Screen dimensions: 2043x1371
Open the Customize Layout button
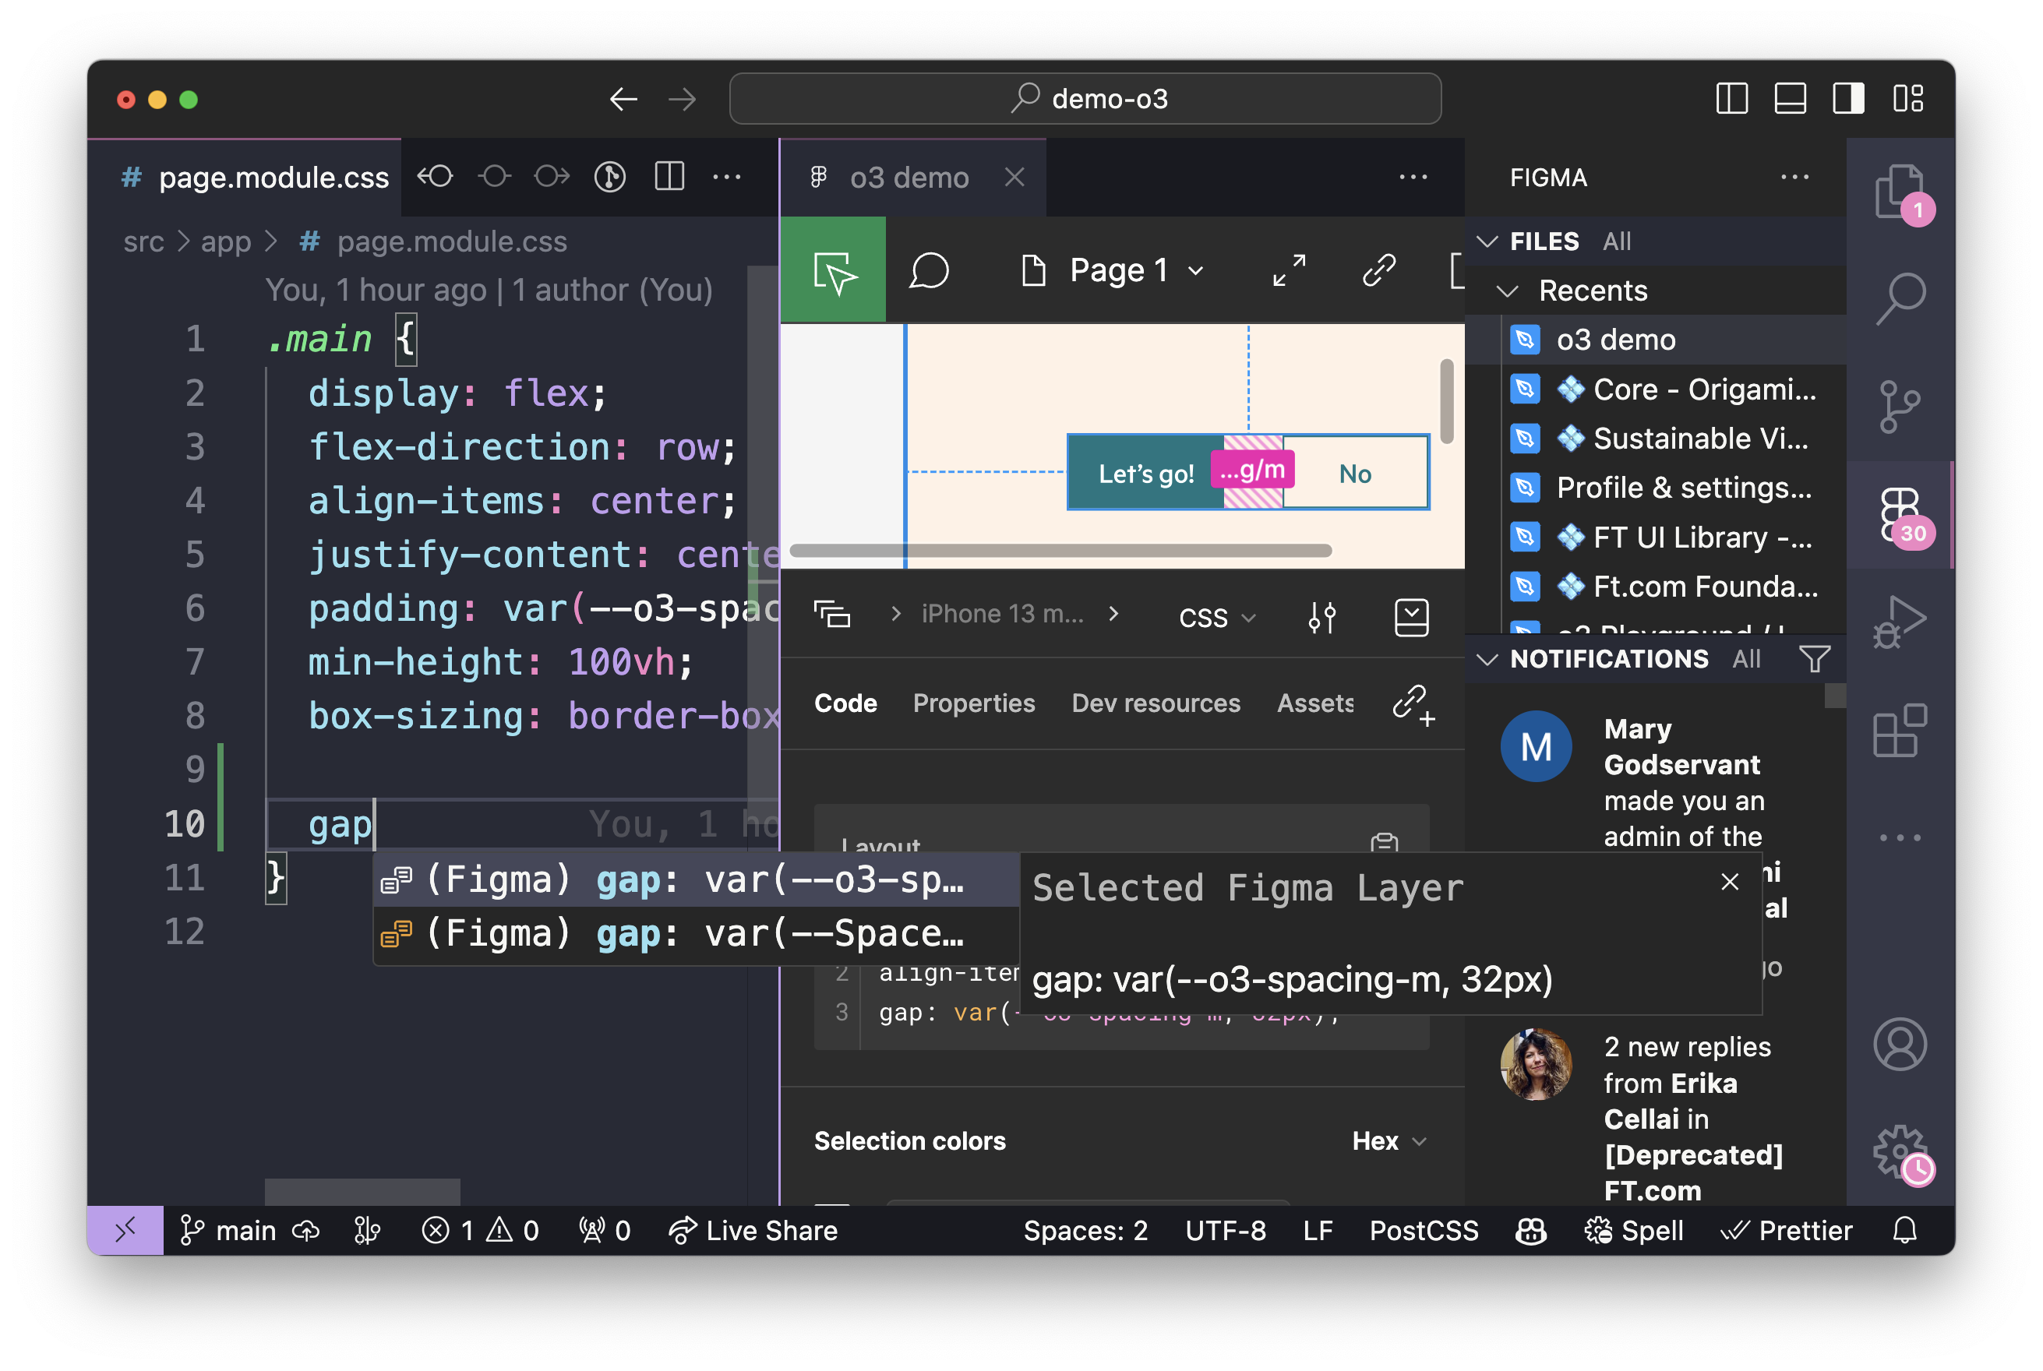pos(1907,99)
